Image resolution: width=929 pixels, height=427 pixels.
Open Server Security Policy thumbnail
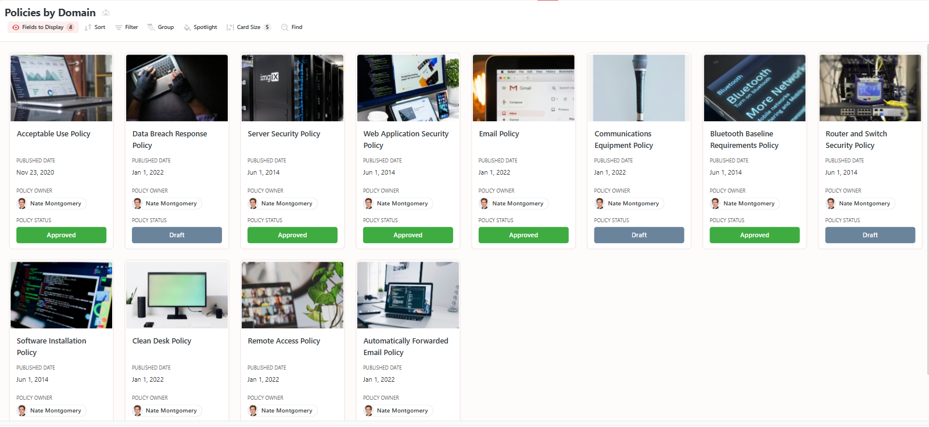(x=292, y=88)
